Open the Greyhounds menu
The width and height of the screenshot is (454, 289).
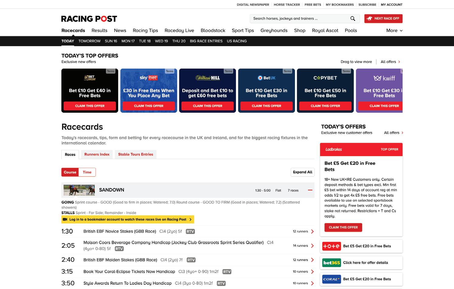click(274, 30)
